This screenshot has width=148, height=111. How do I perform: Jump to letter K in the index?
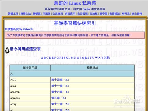(67, 58)
